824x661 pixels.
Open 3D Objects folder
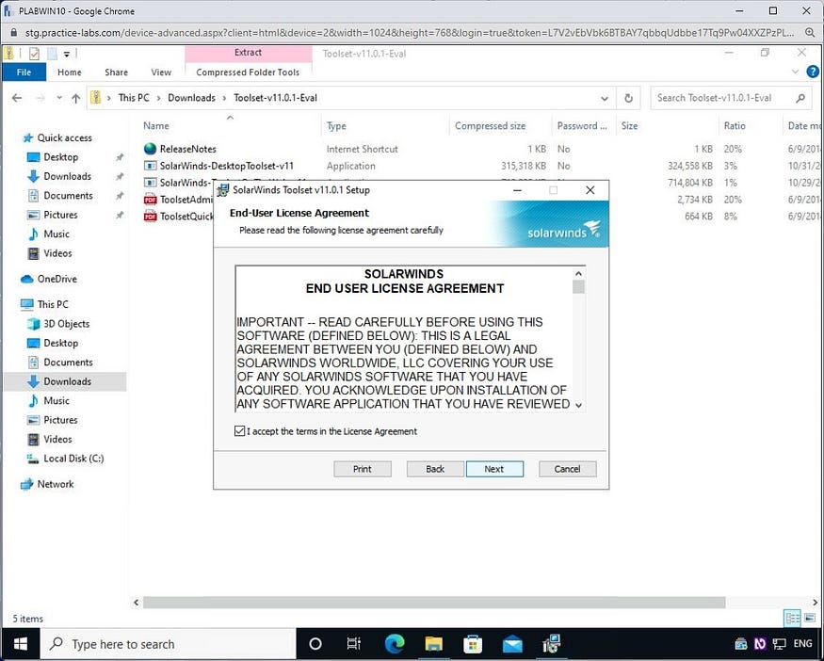coord(66,324)
